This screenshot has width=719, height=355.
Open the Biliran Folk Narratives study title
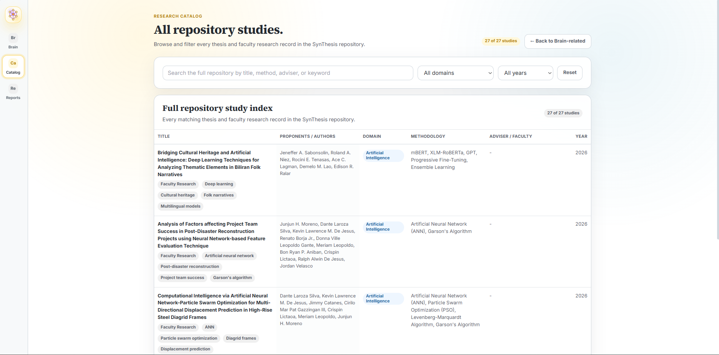pos(210,163)
